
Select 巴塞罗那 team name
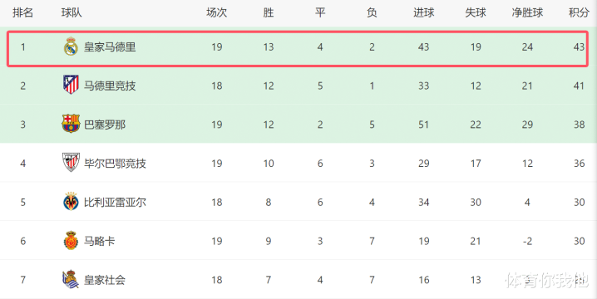tap(105, 125)
